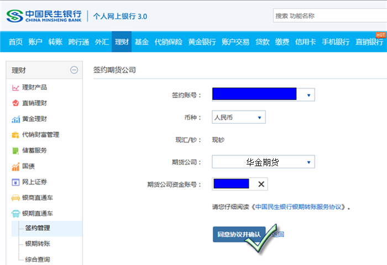Open the 缴费 menu
Screen dimensions: 387x265
click(x=282, y=42)
